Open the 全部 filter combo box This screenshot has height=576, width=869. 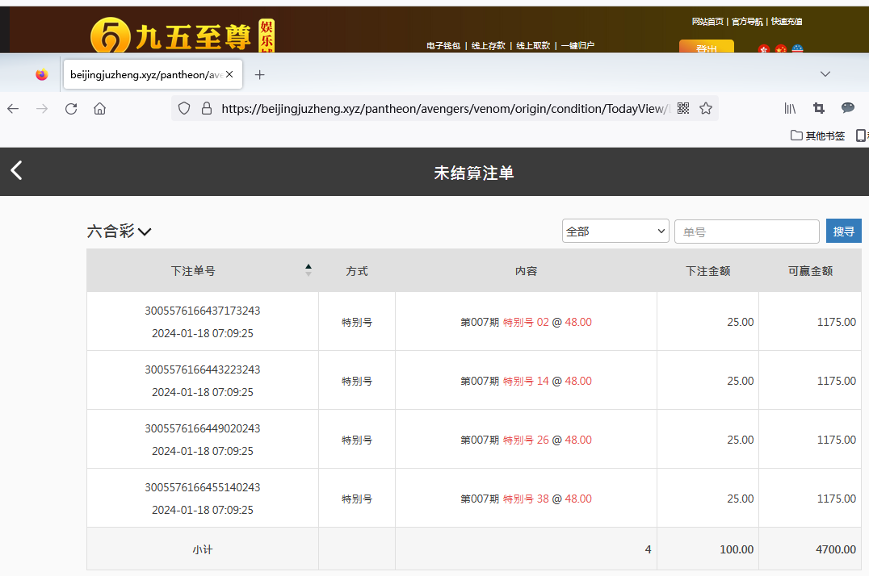pos(615,232)
